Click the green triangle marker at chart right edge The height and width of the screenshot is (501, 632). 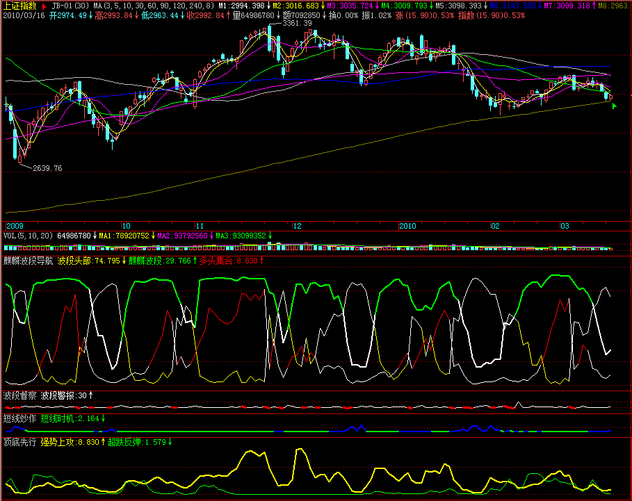(613, 106)
